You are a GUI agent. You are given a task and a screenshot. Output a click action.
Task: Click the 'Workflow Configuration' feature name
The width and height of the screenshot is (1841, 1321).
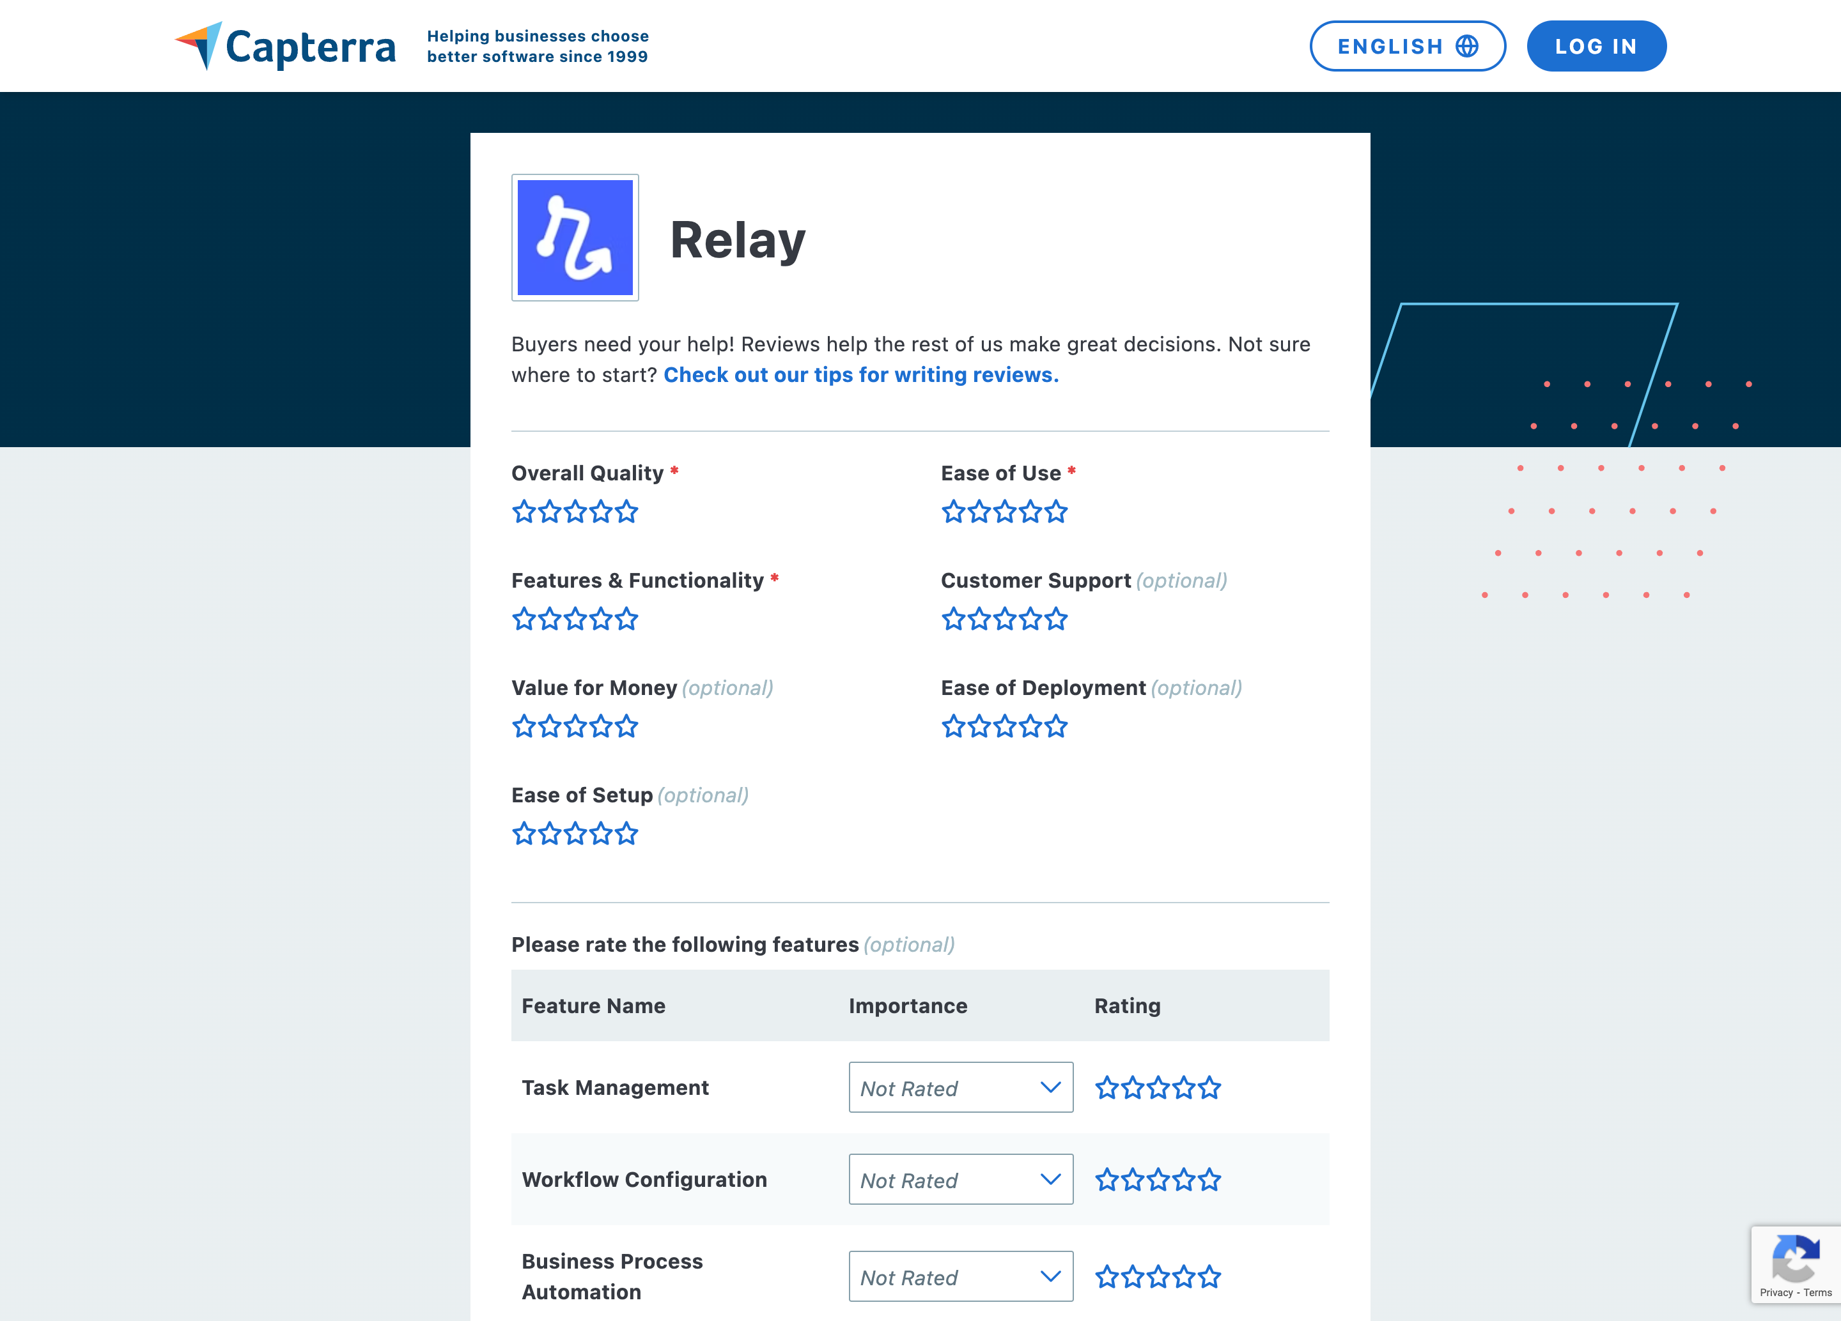[644, 1179]
